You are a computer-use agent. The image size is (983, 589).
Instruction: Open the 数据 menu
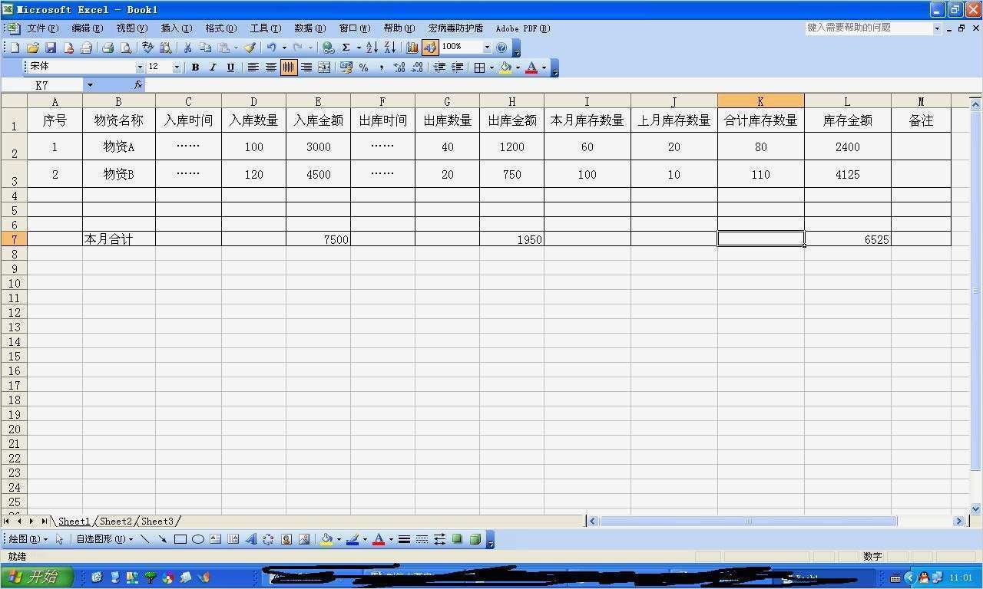pyautogui.click(x=309, y=28)
